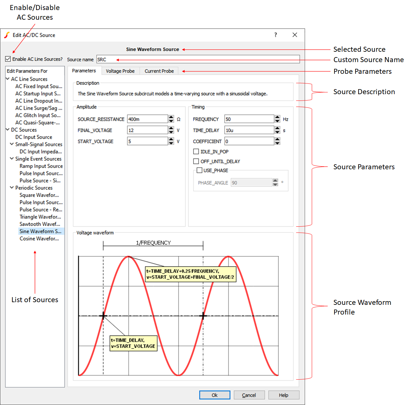Increase COEFFICIENT with the up arrow
This screenshot has width=409, height=405.
coord(277,139)
